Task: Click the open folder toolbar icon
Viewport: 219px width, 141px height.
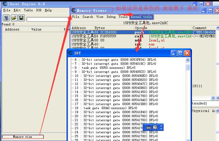Action: pos(14,18)
